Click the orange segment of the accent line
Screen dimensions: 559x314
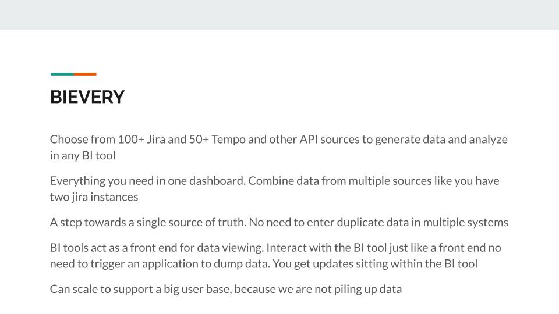[85, 74]
